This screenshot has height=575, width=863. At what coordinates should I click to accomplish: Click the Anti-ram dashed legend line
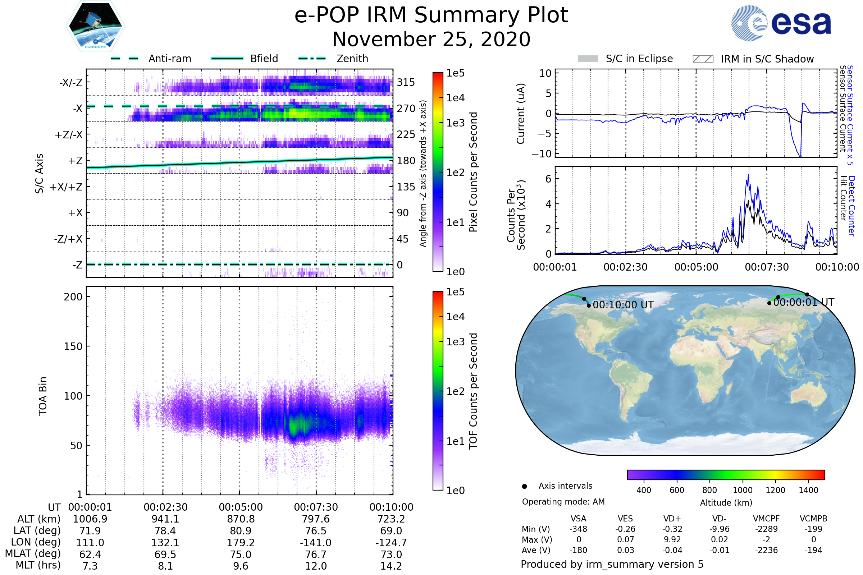124,59
